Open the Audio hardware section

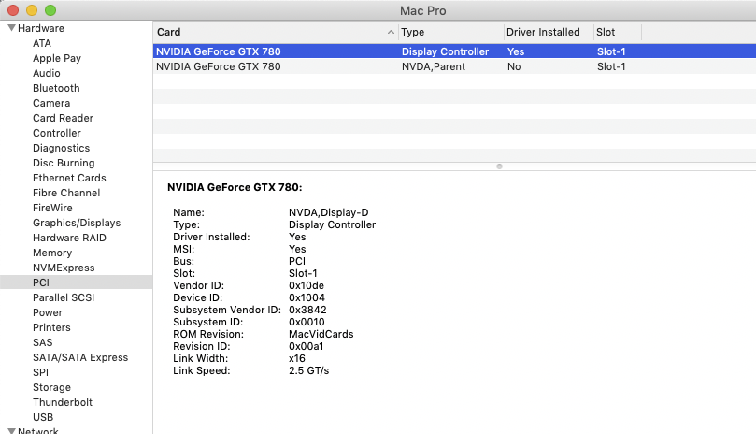coord(47,73)
